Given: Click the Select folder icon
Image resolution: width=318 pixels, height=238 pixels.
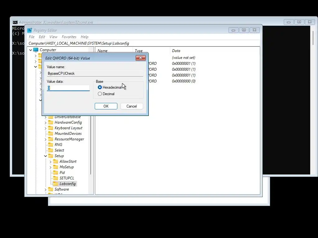Looking at the screenshot, I should pyautogui.click(x=51, y=150).
